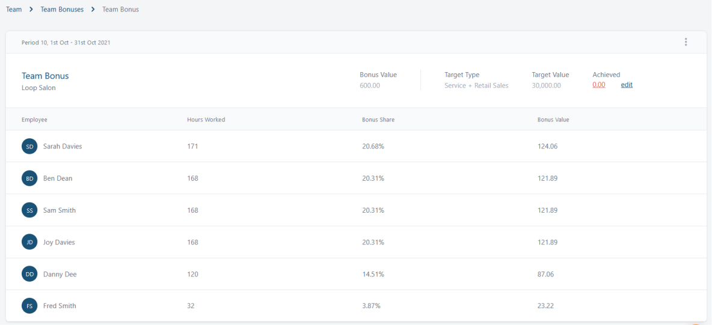Navigate to Team Bonuses breadcrumb
This screenshot has width=712, height=325.
(62, 9)
